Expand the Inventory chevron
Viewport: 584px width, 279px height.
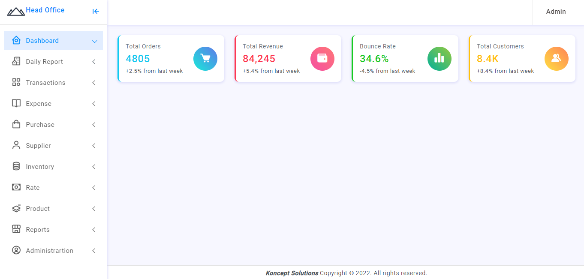(94, 167)
